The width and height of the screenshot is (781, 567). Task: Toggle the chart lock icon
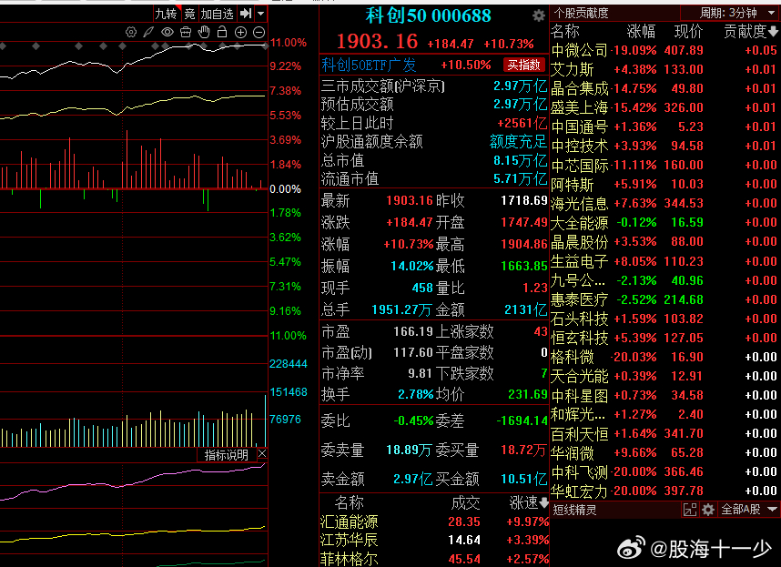[222, 33]
